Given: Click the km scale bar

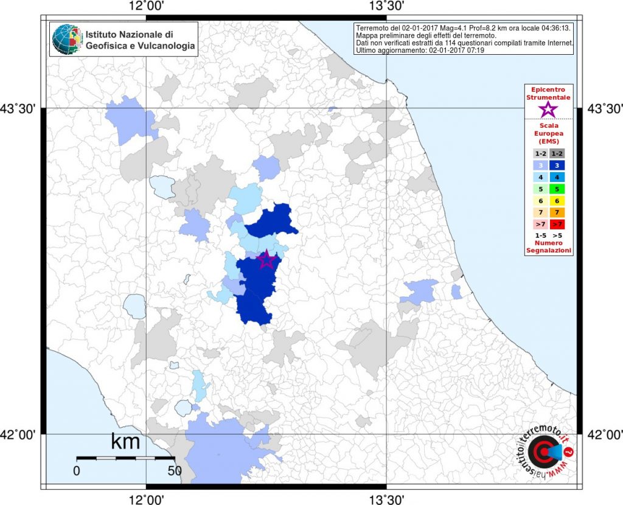Looking at the screenshot, I should pos(125,457).
